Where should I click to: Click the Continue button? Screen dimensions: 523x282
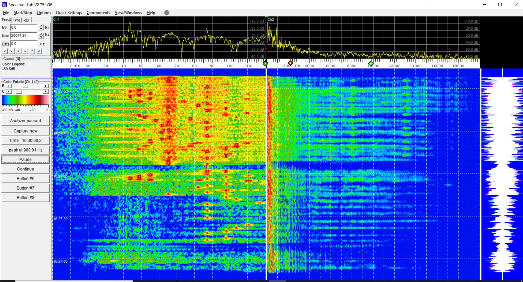pyautogui.click(x=25, y=169)
